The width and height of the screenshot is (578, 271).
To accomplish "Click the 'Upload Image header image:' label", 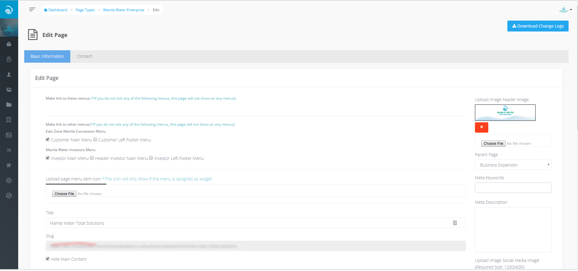I will pos(502,100).
